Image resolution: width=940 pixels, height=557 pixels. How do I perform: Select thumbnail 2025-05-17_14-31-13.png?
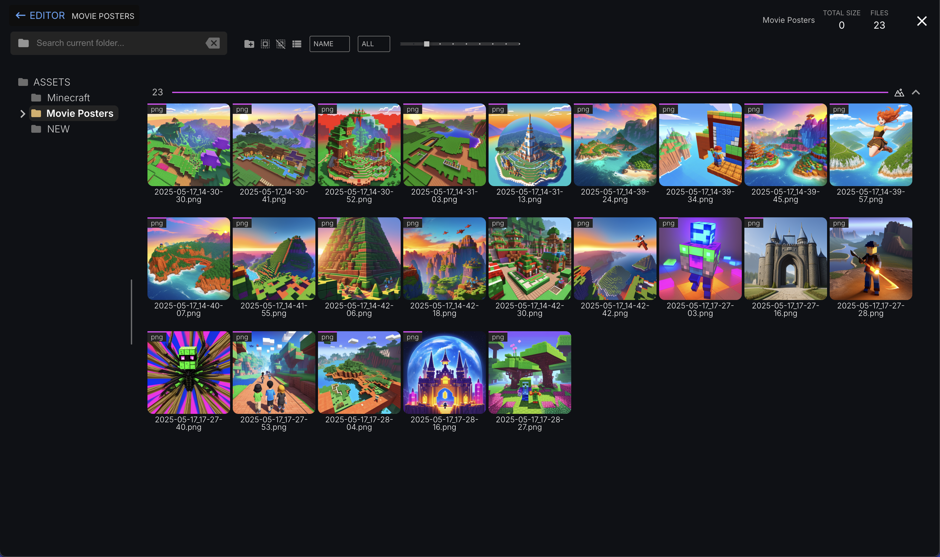pos(530,144)
